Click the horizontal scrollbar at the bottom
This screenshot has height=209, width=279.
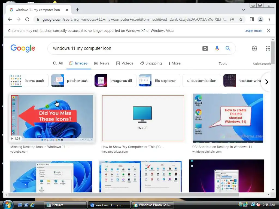(x=124, y=195)
